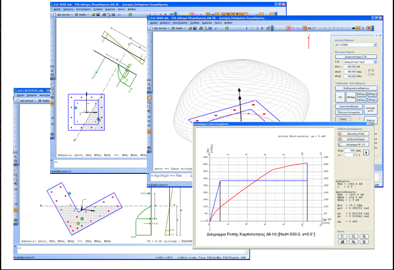Select the '12' axes radio button
Image resolution: width=394 pixels, height=270 pixels.
click(369, 70)
